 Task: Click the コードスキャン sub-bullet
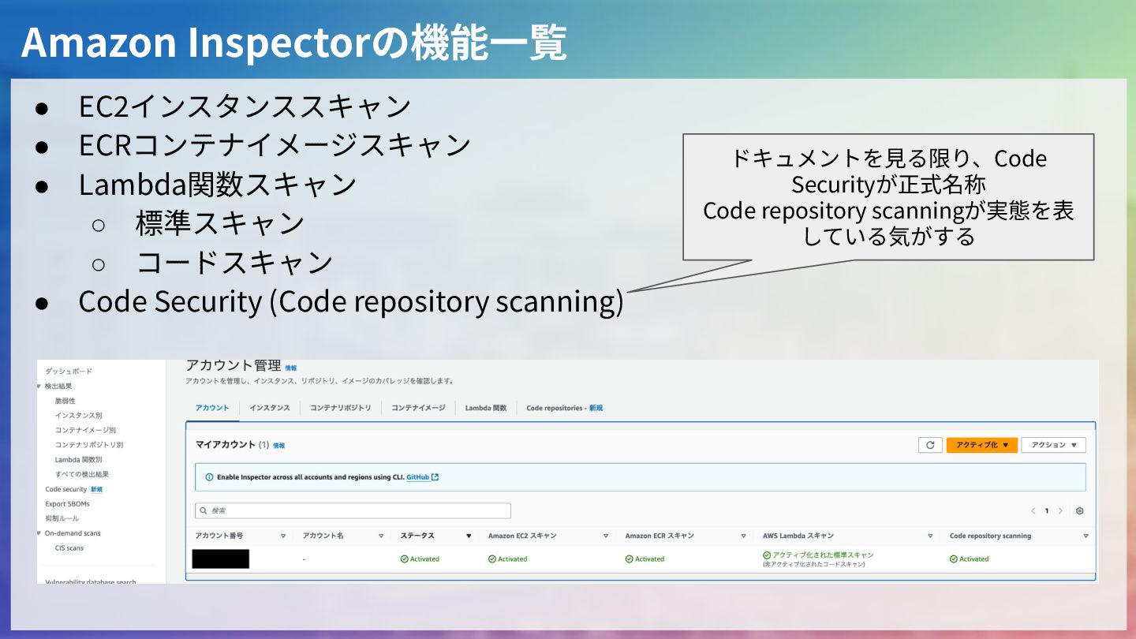coord(235,263)
